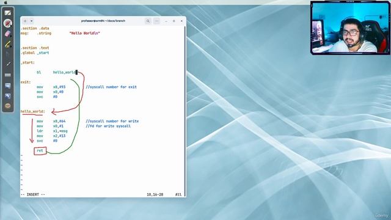Screen dimensions: 391x220
Task: Click the "10,16-28" cursor position in status line
Action: click(155, 194)
